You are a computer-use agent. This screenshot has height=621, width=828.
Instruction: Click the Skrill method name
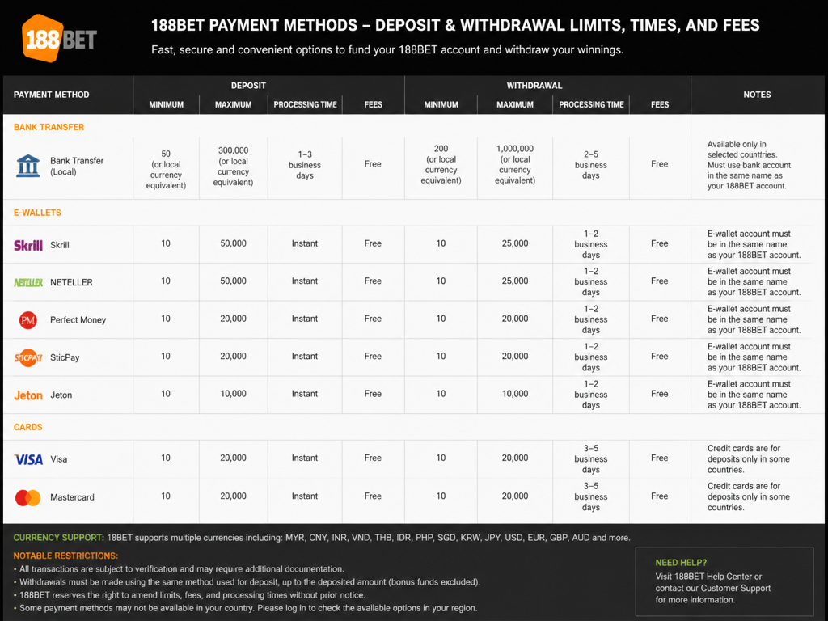[x=60, y=245]
